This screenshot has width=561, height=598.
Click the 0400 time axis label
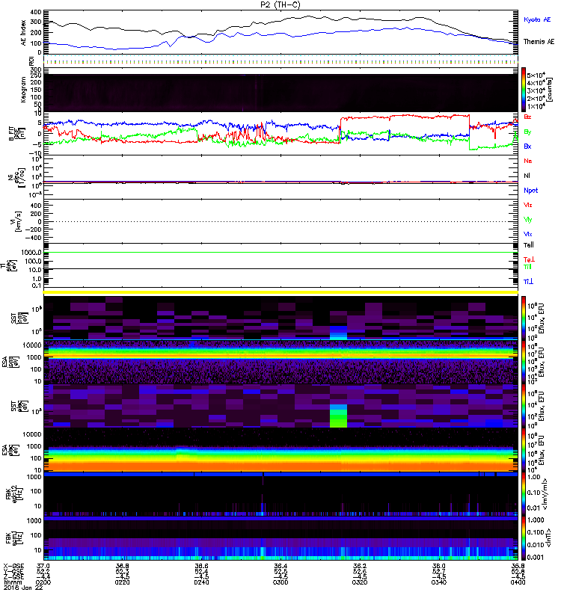click(x=518, y=582)
